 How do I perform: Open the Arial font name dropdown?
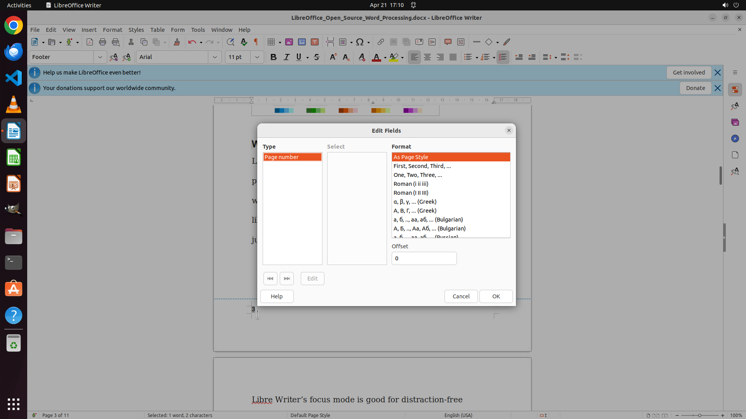click(214, 57)
